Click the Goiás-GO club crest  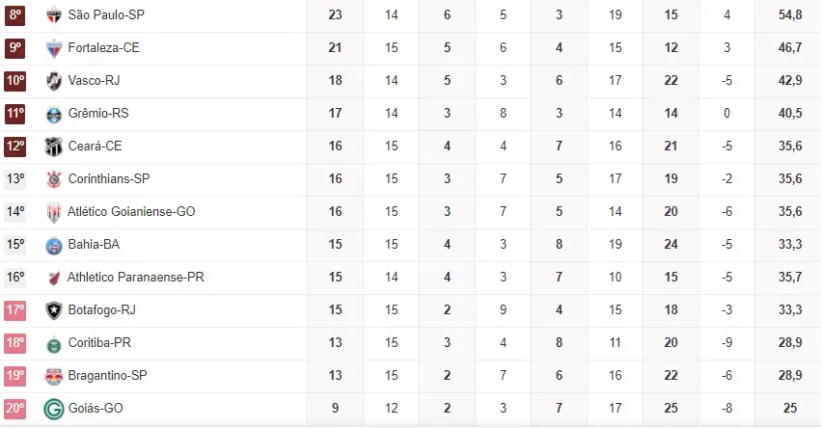54,409
